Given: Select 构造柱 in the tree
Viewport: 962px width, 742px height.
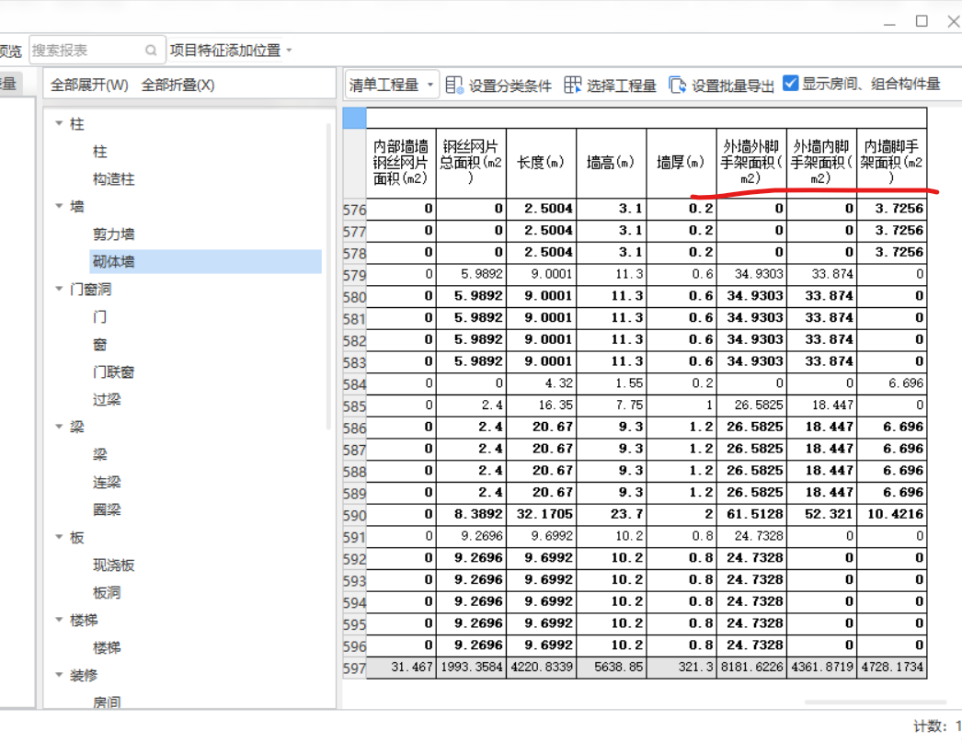Looking at the screenshot, I should tap(113, 179).
